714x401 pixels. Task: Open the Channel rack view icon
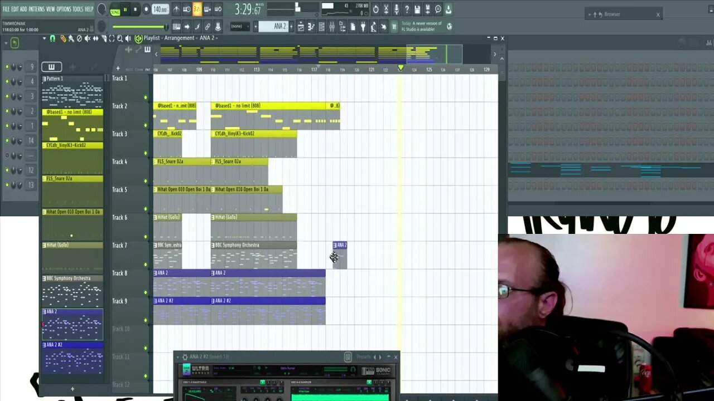click(x=321, y=26)
